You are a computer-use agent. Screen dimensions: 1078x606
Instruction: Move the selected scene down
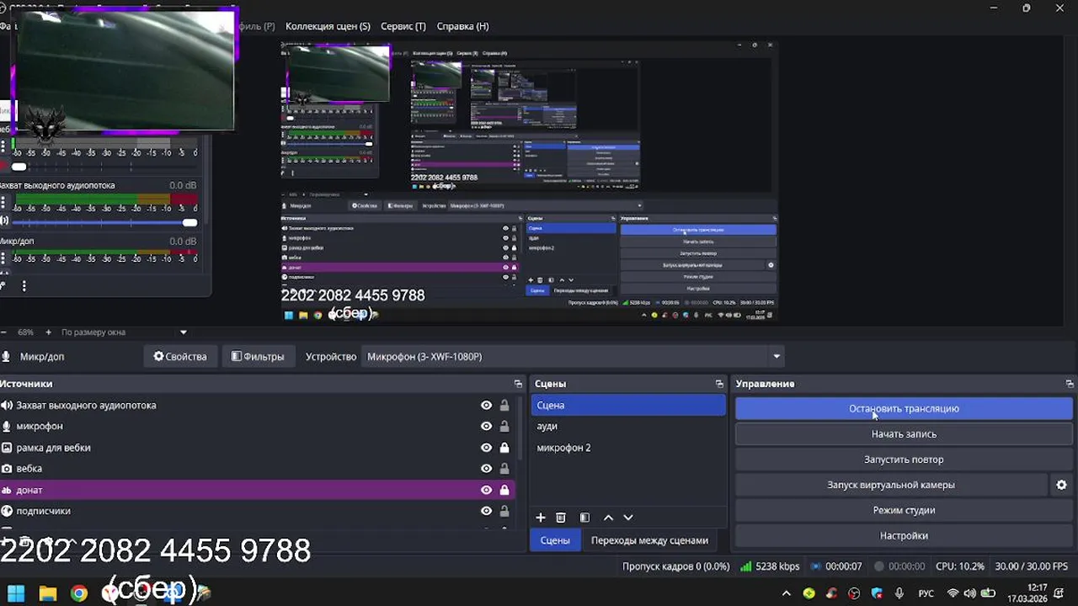click(628, 518)
